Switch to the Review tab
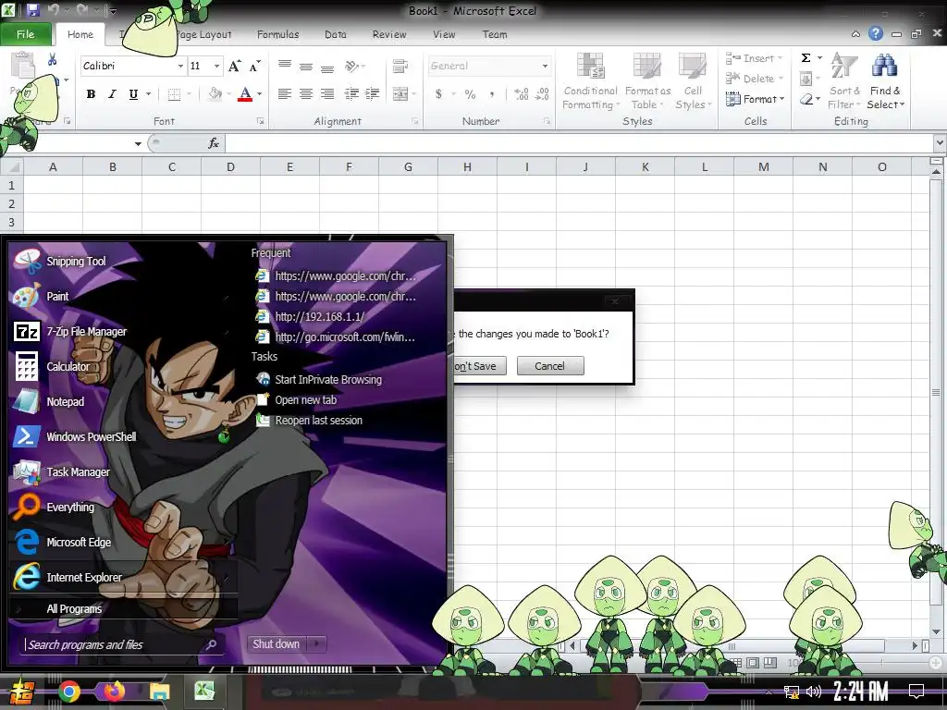Viewport: 947px width, 710px height. pos(389,34)
